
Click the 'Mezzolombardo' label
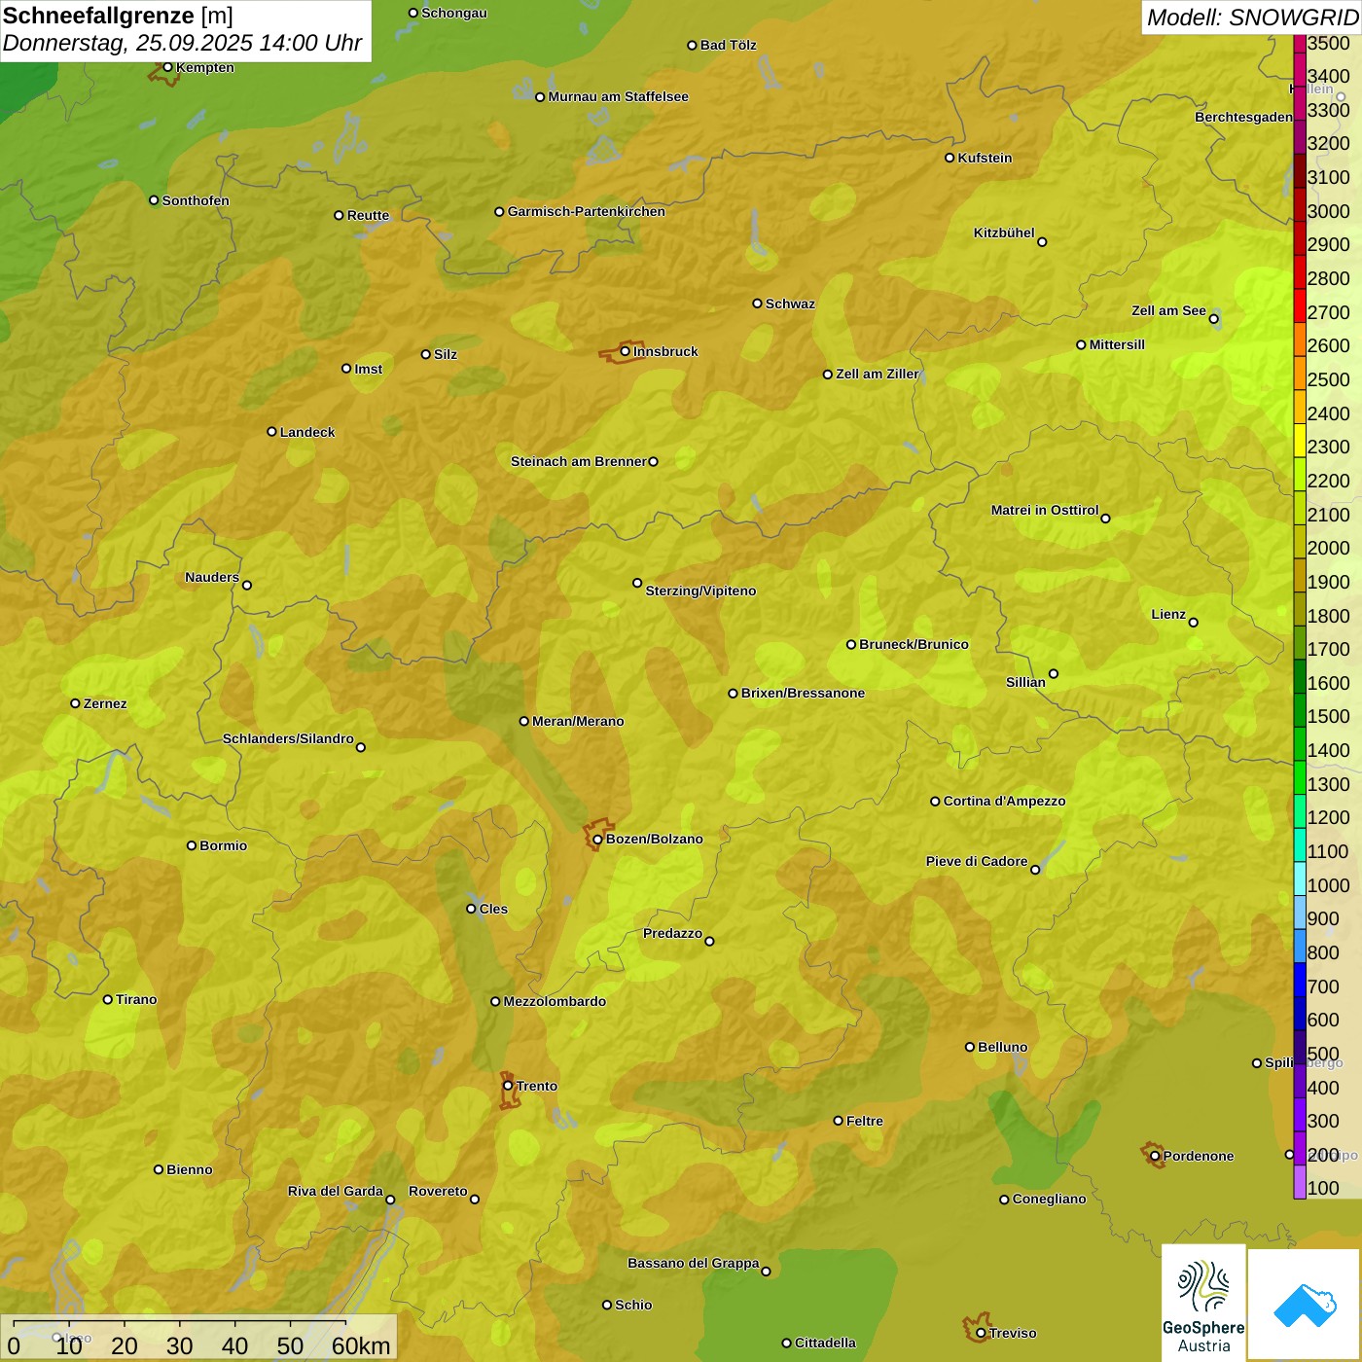tap(555, 1001)
